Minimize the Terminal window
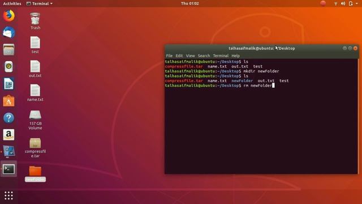 click(x=344, y=48)
